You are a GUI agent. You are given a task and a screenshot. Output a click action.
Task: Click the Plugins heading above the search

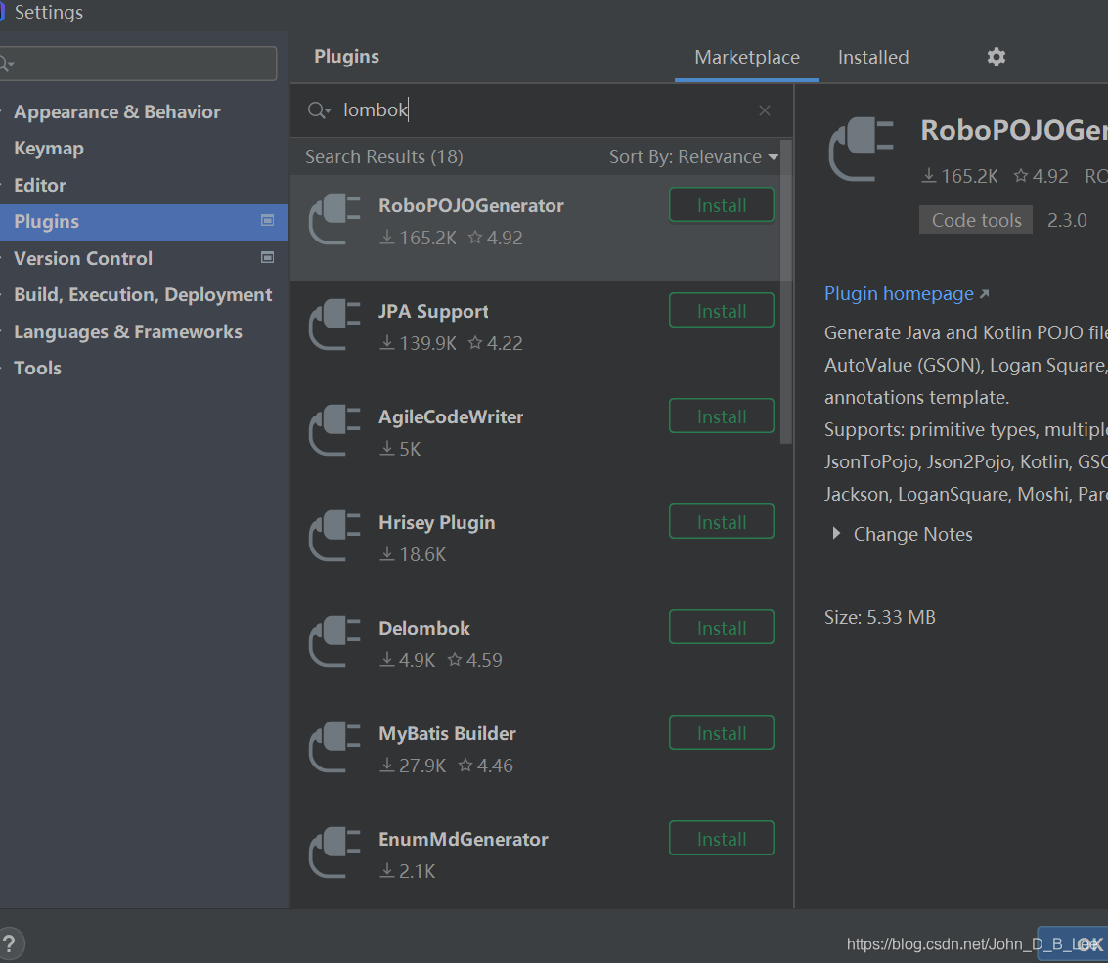(346, 57)
